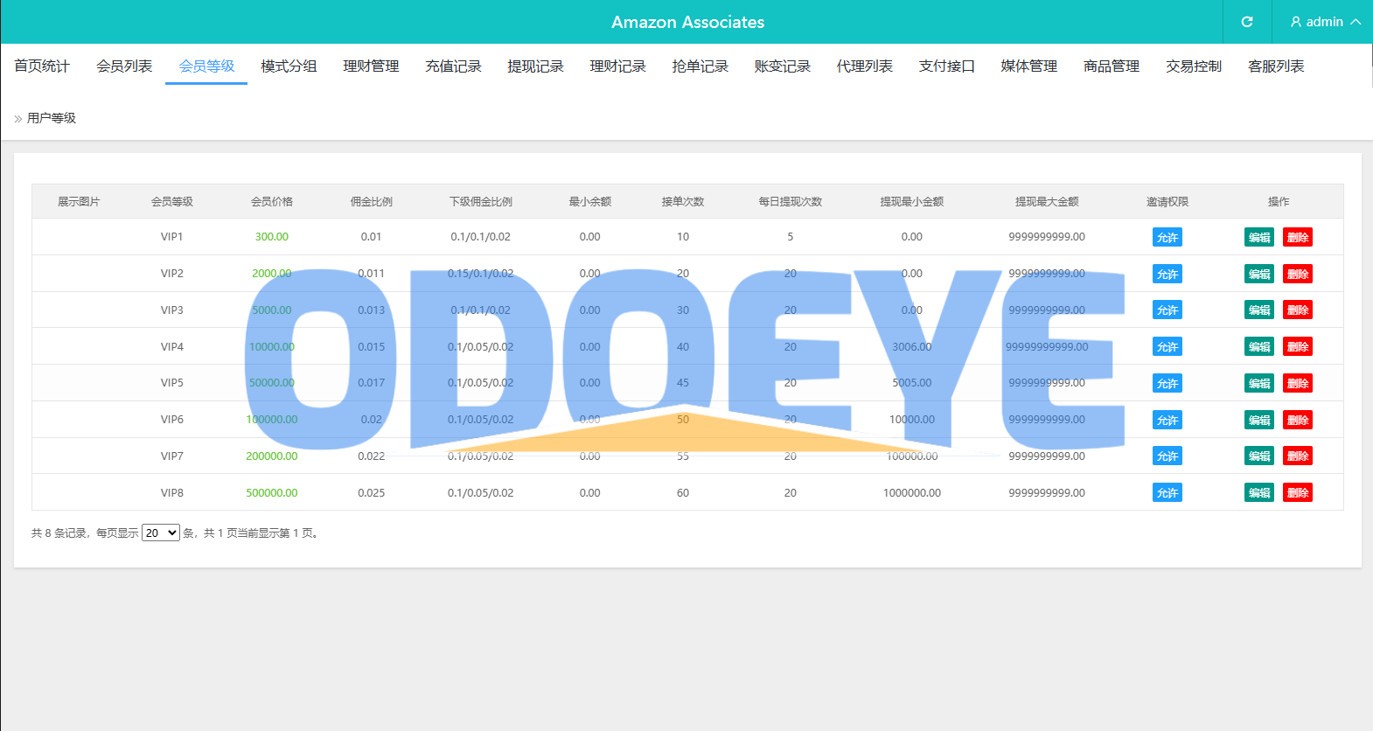Select the 支付接口 menu item

pos(946,66)
